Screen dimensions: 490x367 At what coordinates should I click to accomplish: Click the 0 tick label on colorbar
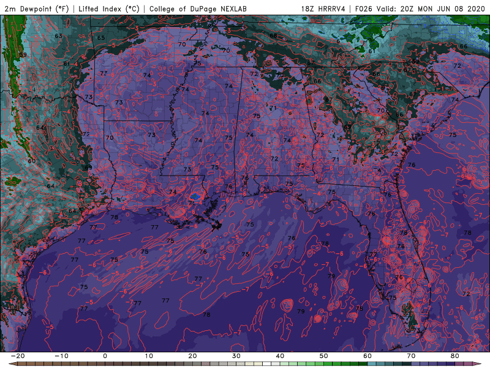click(x=105, y=356)
